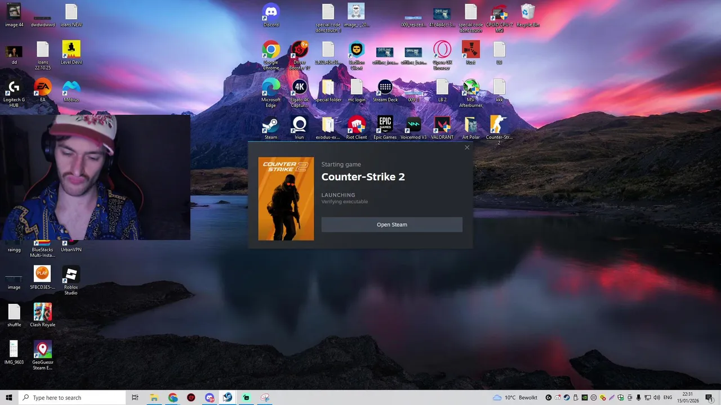Viewport: 721px width, 405px height.
Task: Close the Counter-Strike 2 launch dialog
Action: coord(466,147)
